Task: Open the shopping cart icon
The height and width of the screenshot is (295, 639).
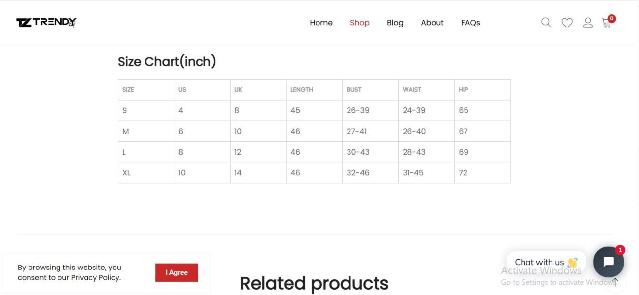Action: click(x=607, y=23)
